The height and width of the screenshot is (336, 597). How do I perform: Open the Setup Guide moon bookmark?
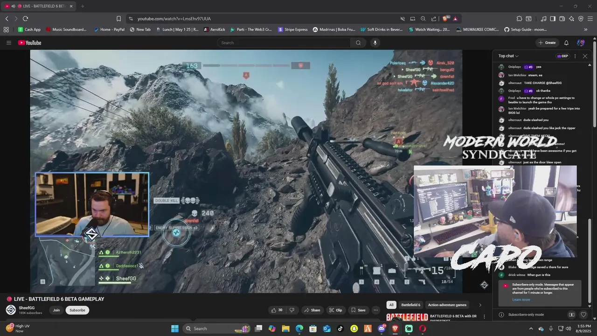(526, 29)
